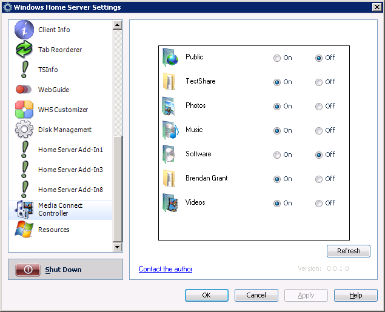This screenshot has width=385, height=312.
Task: Click the Client Info icon
Action: point(24,30)
